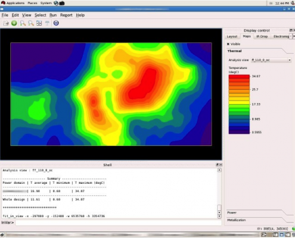Screen dimensions: 295x238
Task: Open the Places system menu
Action: coord(32,3)
